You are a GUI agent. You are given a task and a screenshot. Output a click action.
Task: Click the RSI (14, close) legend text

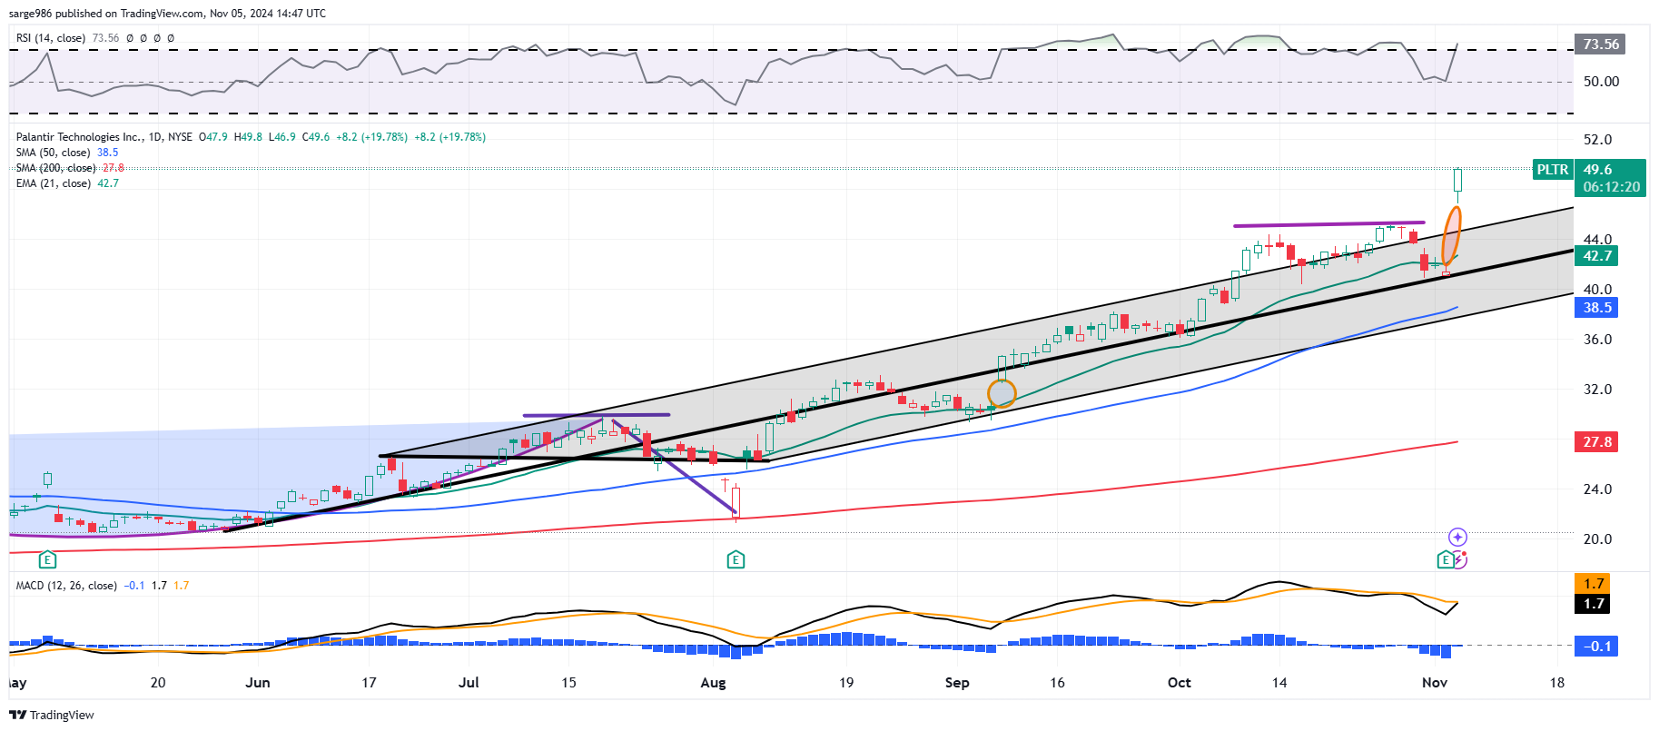pyautogui.click(x=51, y=38)
